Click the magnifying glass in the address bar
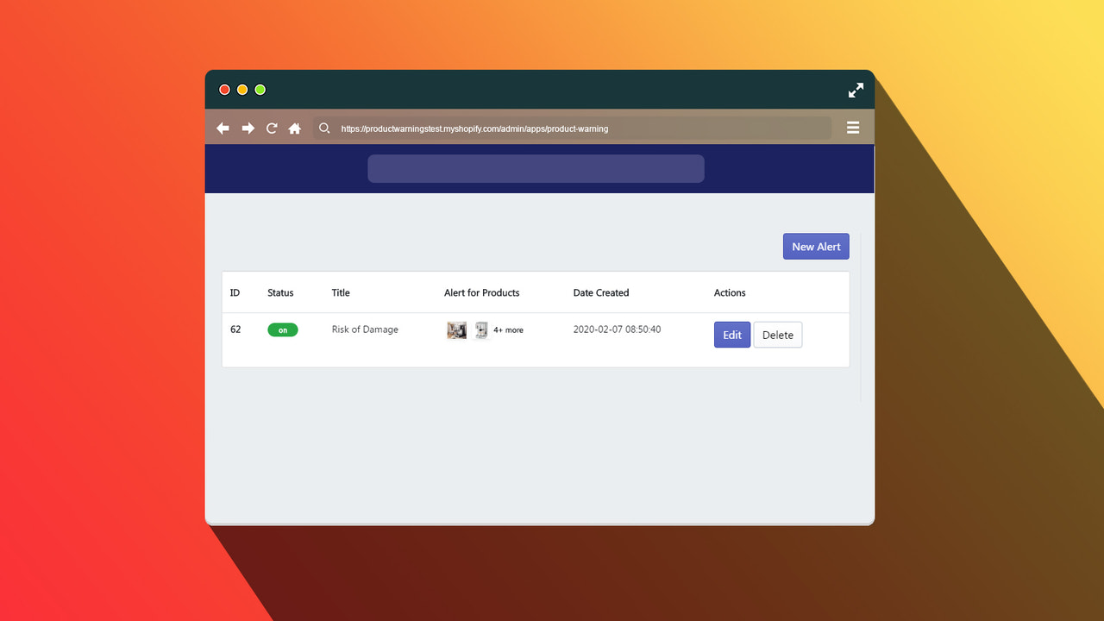The height and width of the screenshot is (621, 1104). (x=324, y=128)
